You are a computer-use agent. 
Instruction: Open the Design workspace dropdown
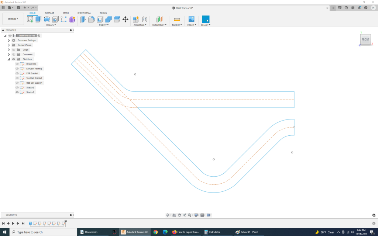point(13,19)
